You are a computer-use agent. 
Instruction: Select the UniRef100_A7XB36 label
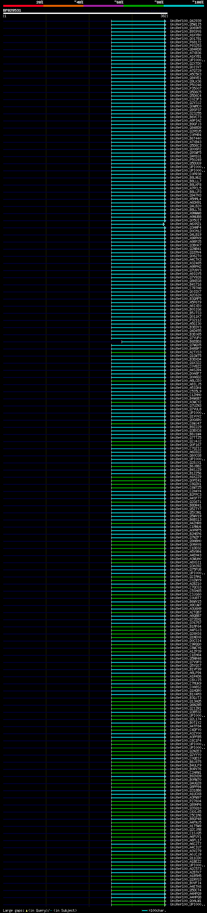point(186,53)
